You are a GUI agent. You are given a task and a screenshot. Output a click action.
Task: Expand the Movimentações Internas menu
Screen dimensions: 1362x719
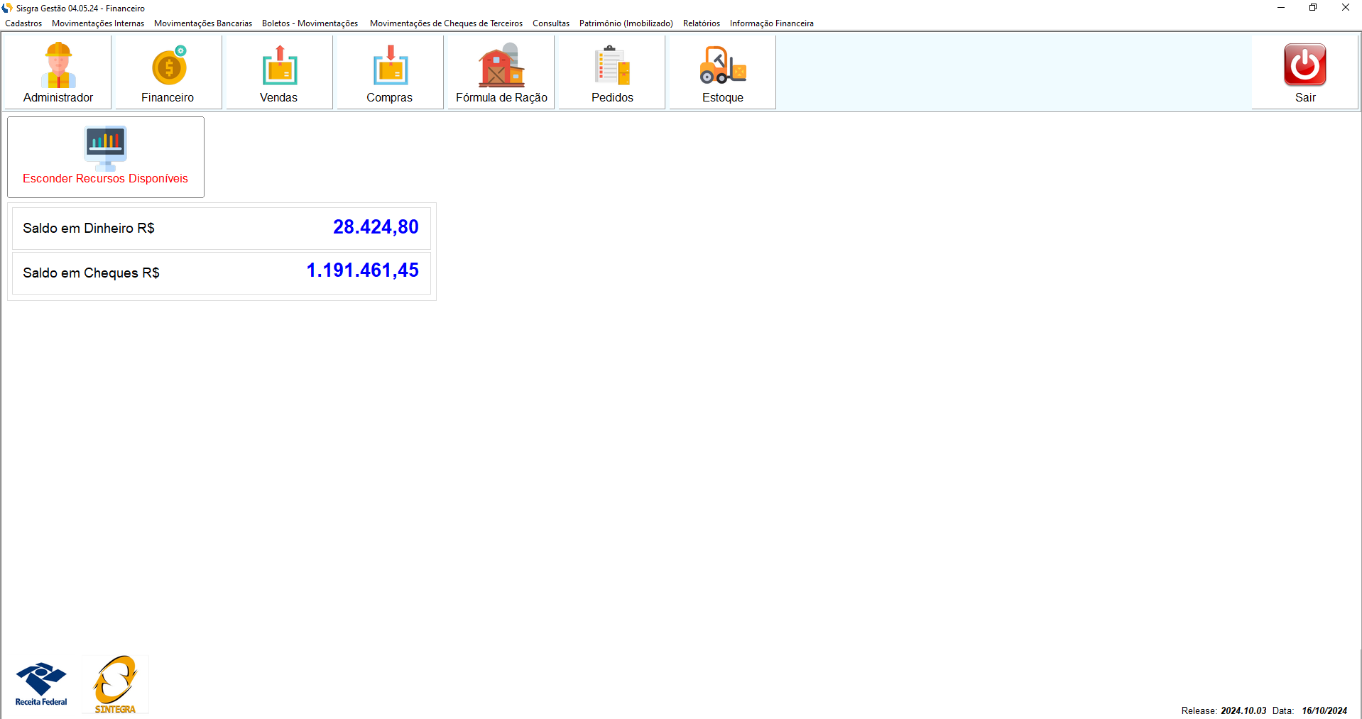[98, 23]
